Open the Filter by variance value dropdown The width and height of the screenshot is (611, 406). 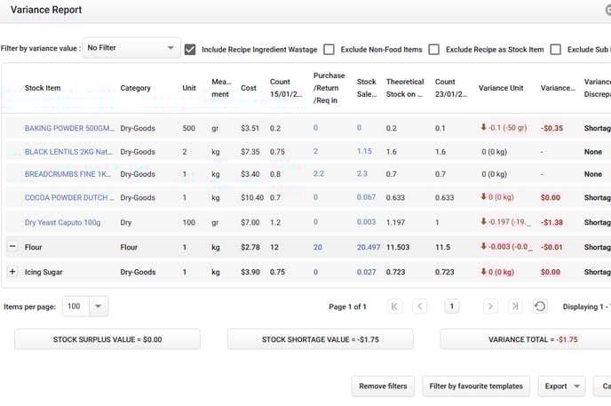131,48
